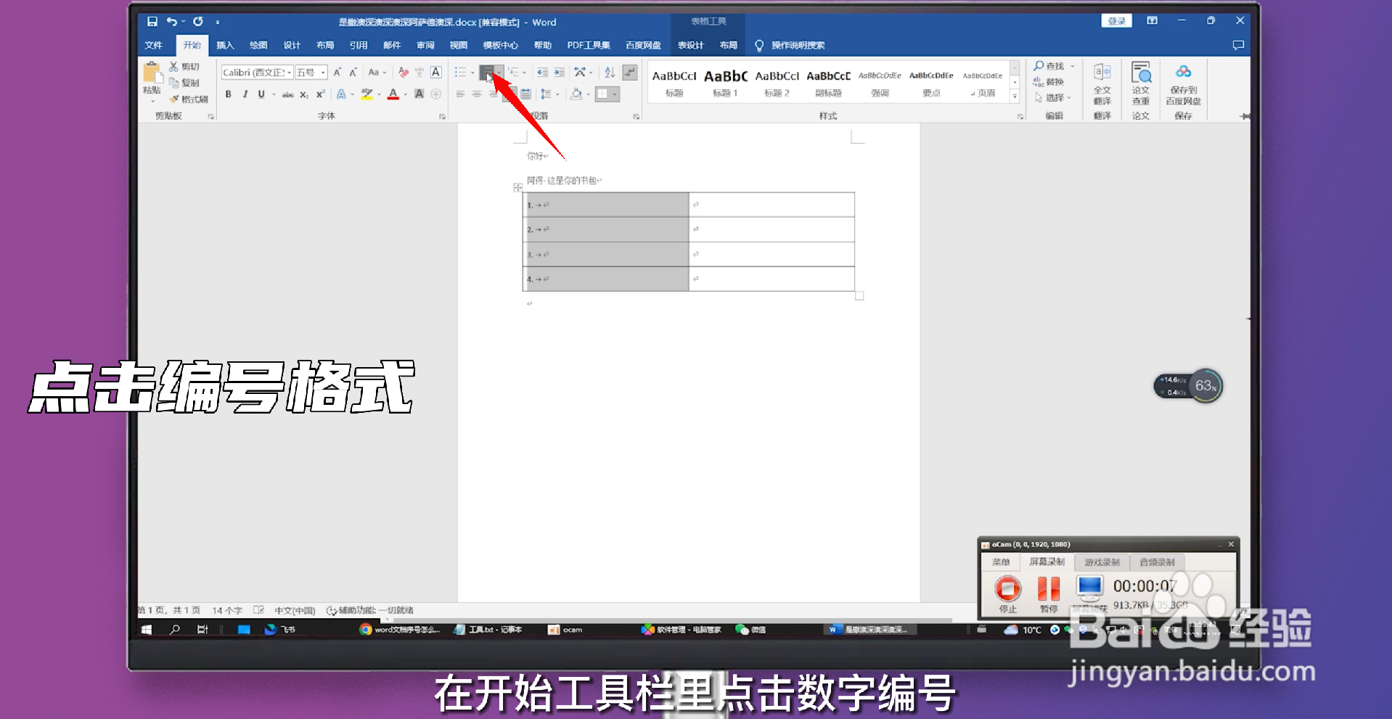The width and height of the screenshot is (1392, 719).
Task: Open the 文件 menu
Action: tap(154, 44)
